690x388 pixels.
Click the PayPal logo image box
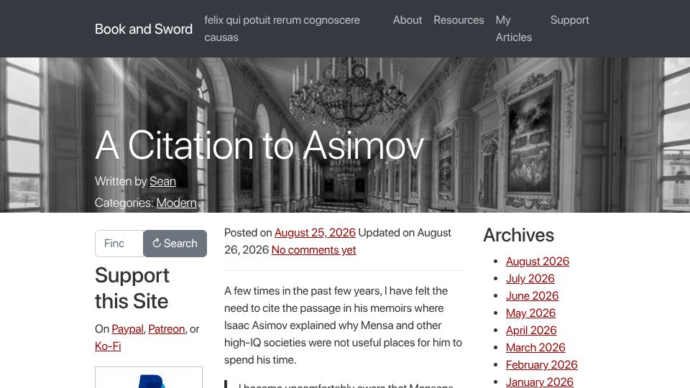tap(149, 377)
